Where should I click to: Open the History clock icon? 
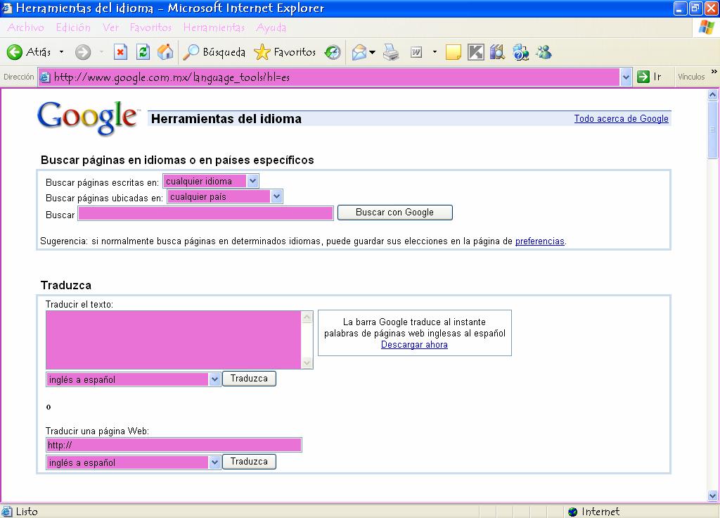pyautogui.click(x=333, y=52)
